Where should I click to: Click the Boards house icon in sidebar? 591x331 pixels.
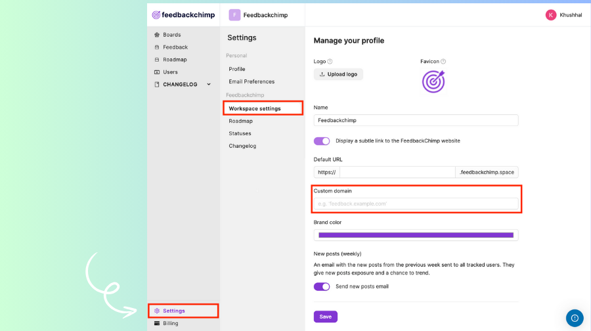tap(156, 35)
